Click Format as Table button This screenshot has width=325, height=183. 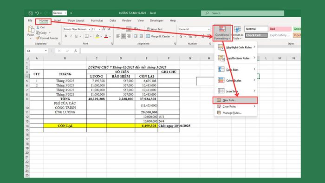[237, 33]
